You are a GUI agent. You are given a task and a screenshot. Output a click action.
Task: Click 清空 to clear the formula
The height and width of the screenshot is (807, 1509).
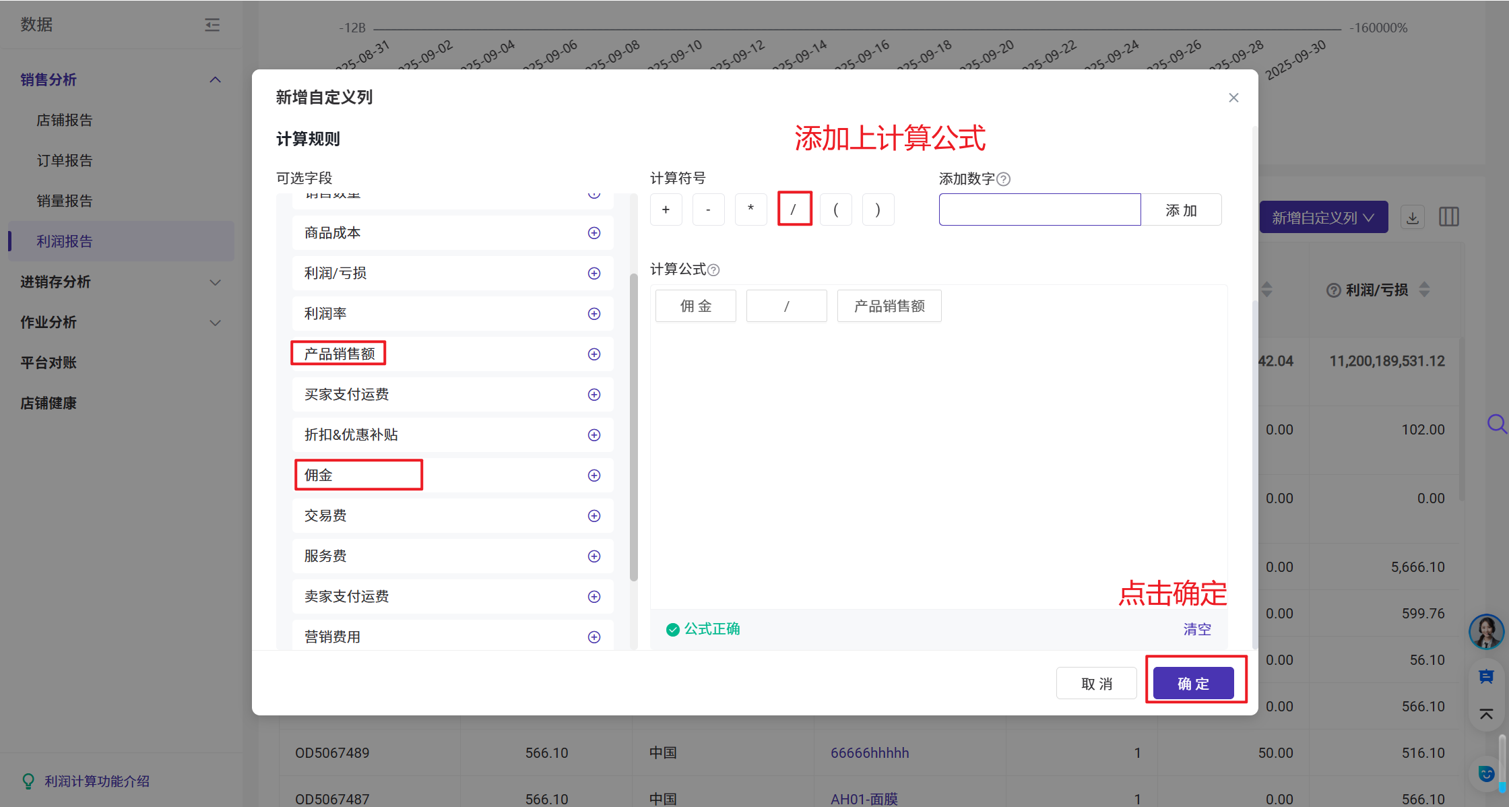tap(1196, 629)
